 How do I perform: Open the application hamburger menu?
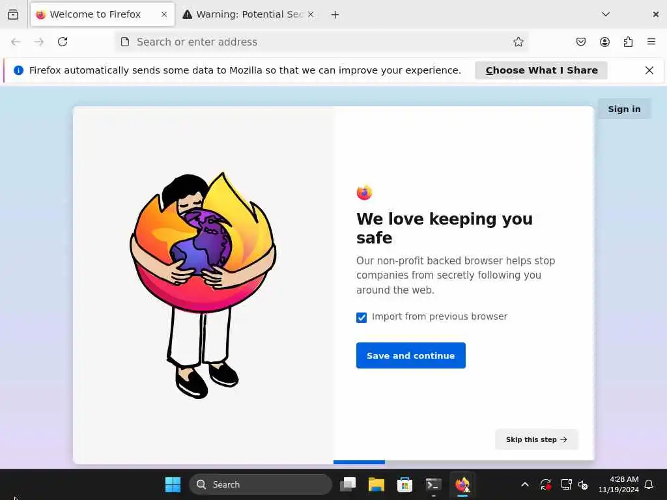pyautogui.click(x=651, y=42)
